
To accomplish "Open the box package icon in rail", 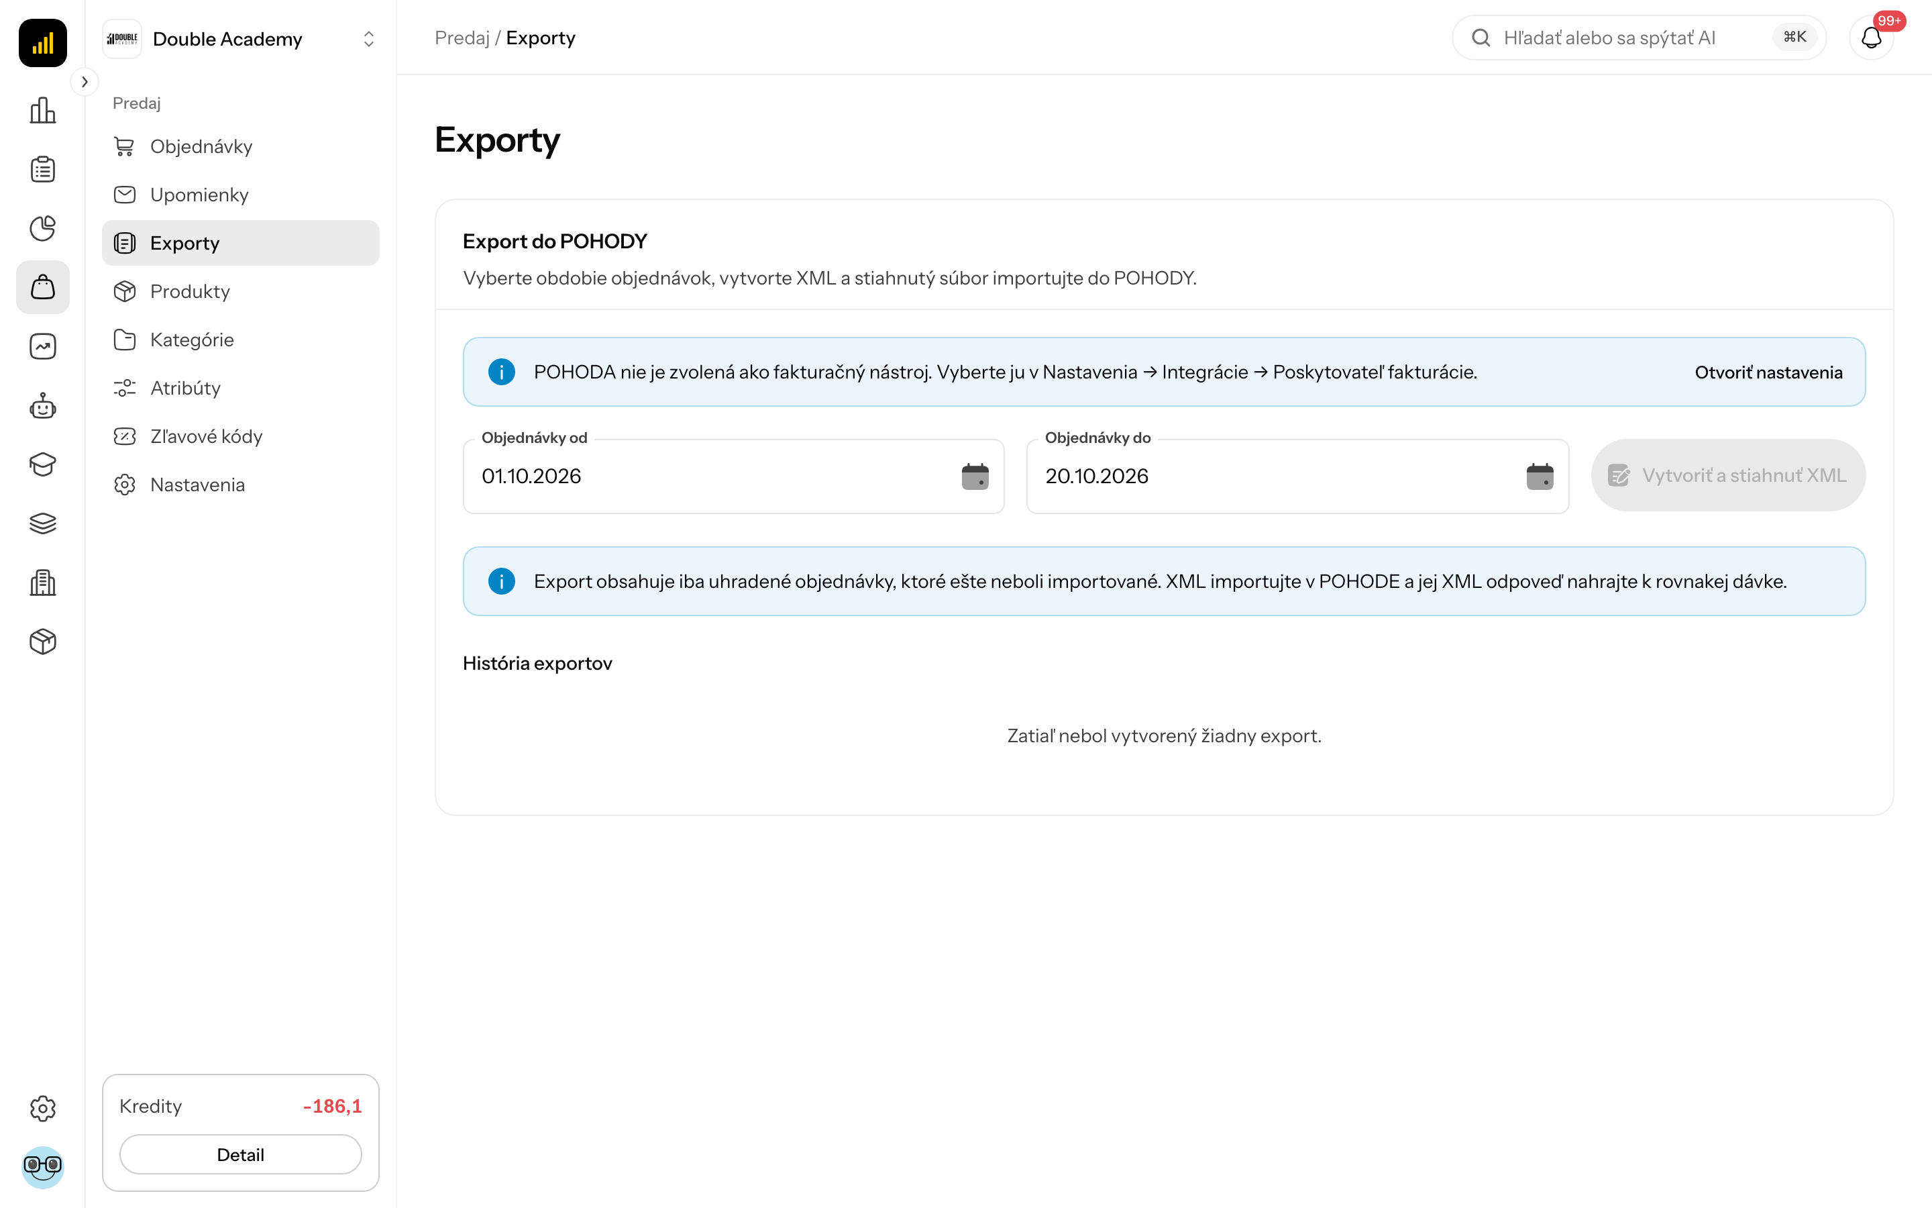I will tap(42, 642).
